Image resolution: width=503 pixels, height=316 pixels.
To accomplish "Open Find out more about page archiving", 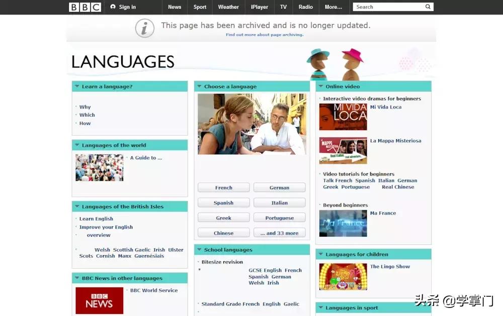I will pyautogui.click(x=265, y=35).
